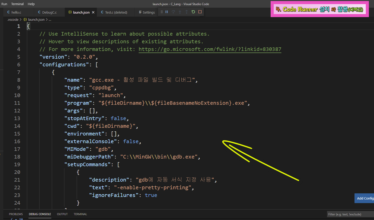374x220 pixels.
Task: Open the Settings tab
Action: (x=147, y=12)
